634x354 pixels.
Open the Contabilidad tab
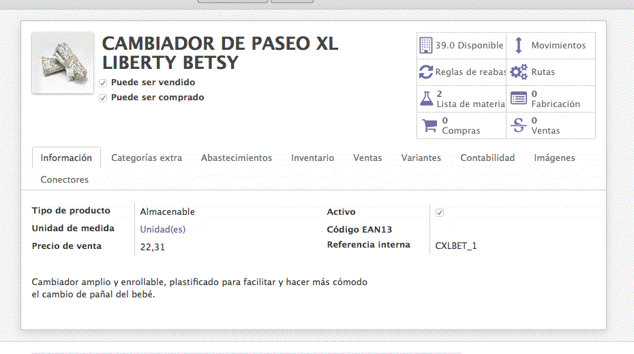click(x=487, y=158)
